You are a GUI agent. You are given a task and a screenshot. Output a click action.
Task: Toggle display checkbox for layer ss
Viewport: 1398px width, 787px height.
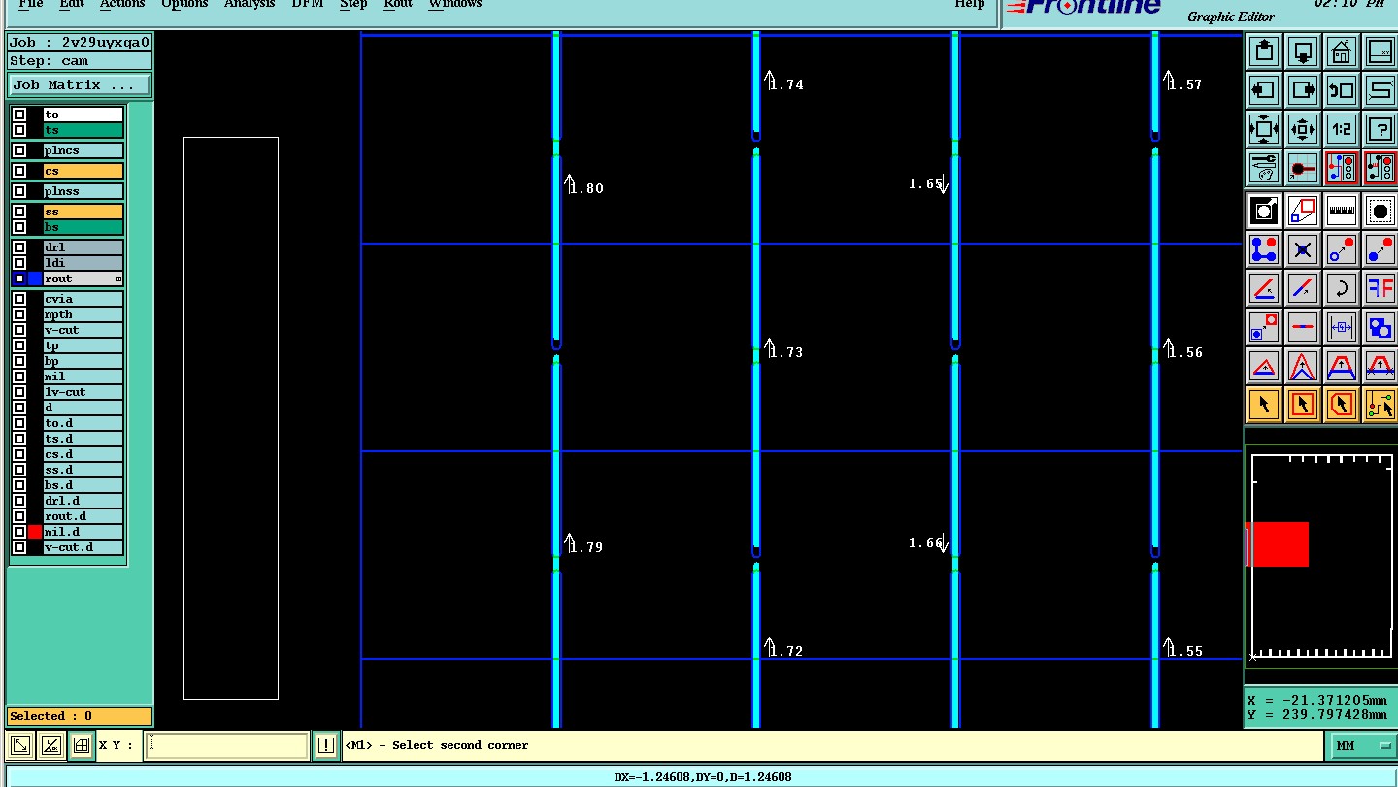tap(19, 212)
